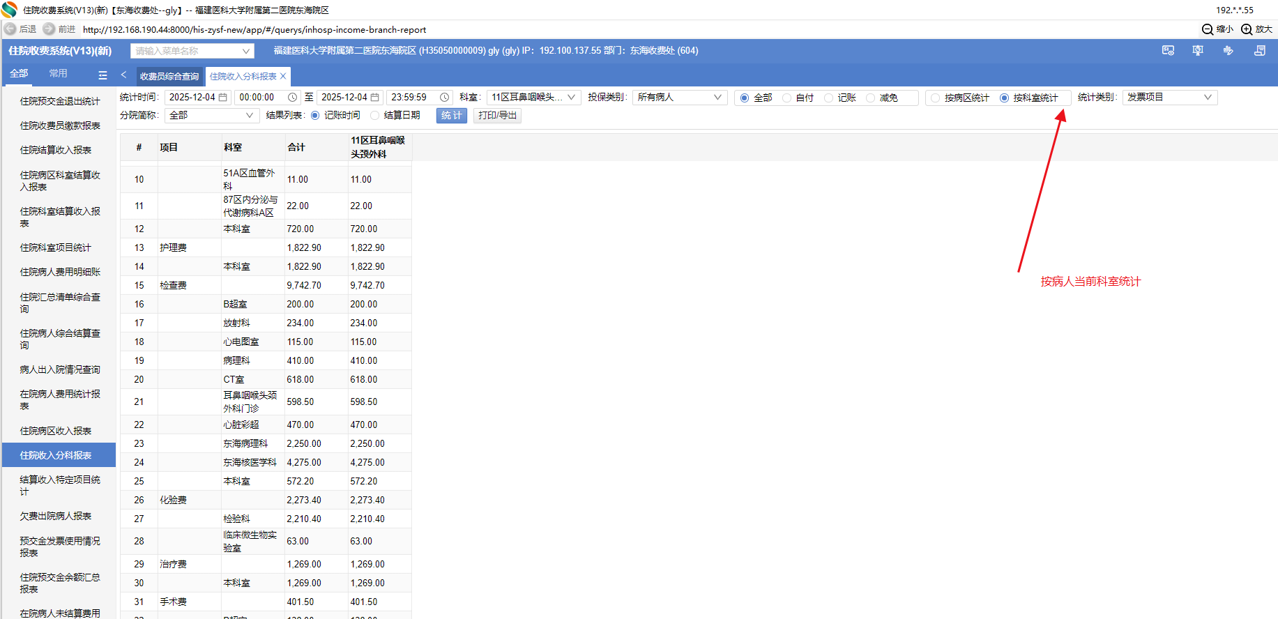Viewport: 1278px width, 619px height.
Task: Open the menu name search dropdown
Action: point(192,51)
